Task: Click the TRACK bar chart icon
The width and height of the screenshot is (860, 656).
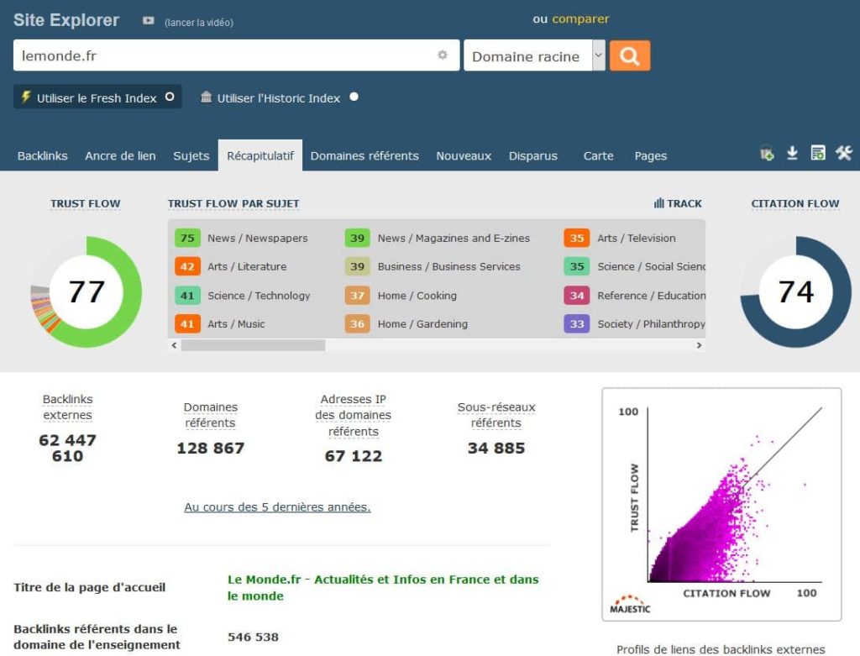Action: [x=659, y=203]
